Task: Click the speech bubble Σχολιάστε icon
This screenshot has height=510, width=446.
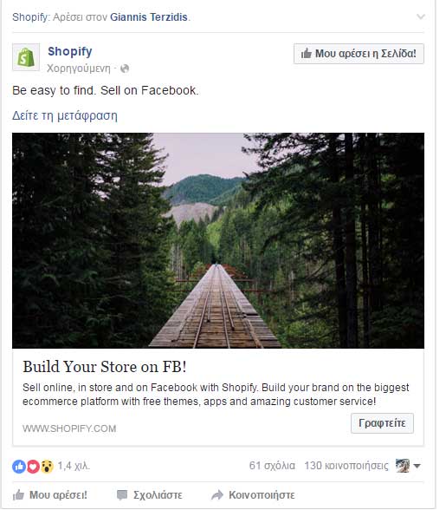Action: [x=122, y=495]
